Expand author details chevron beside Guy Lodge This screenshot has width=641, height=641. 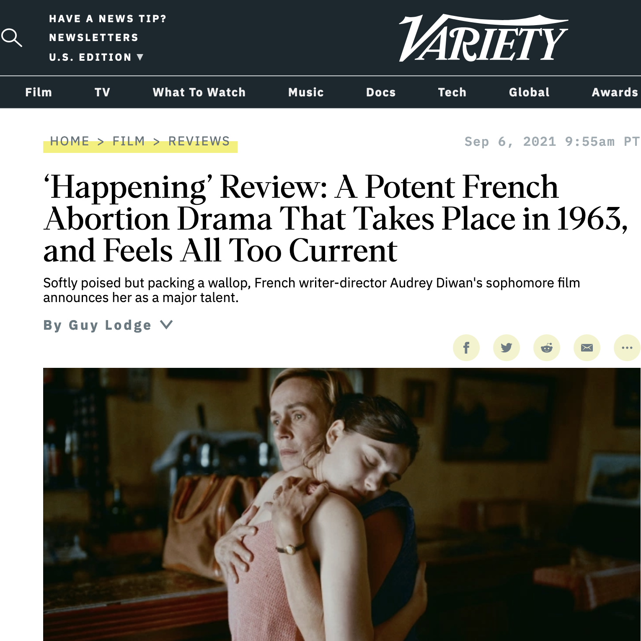[166, 325]
